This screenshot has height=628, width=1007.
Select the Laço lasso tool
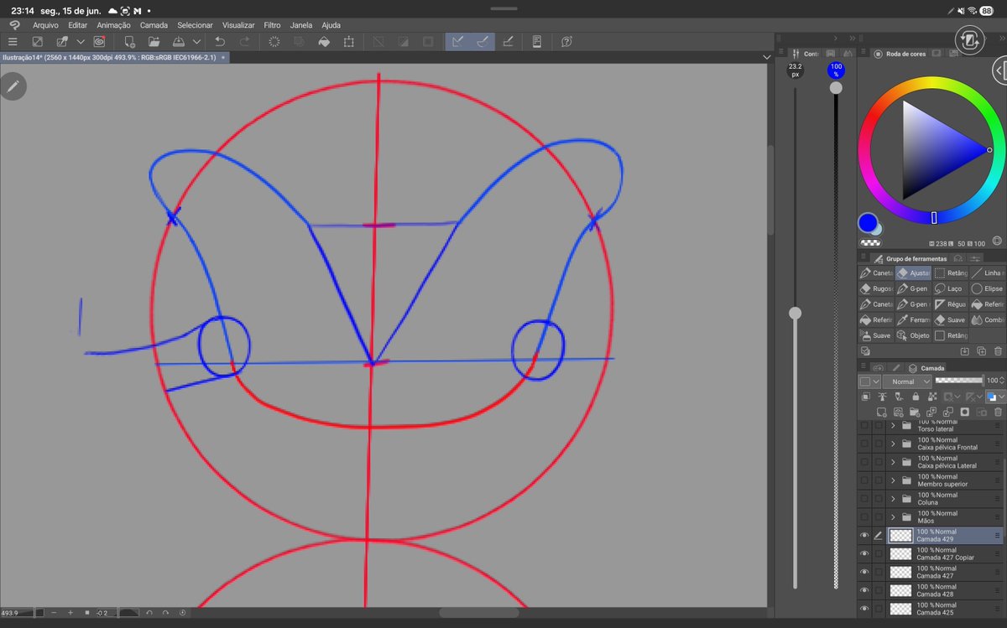[x=951, y=288]
